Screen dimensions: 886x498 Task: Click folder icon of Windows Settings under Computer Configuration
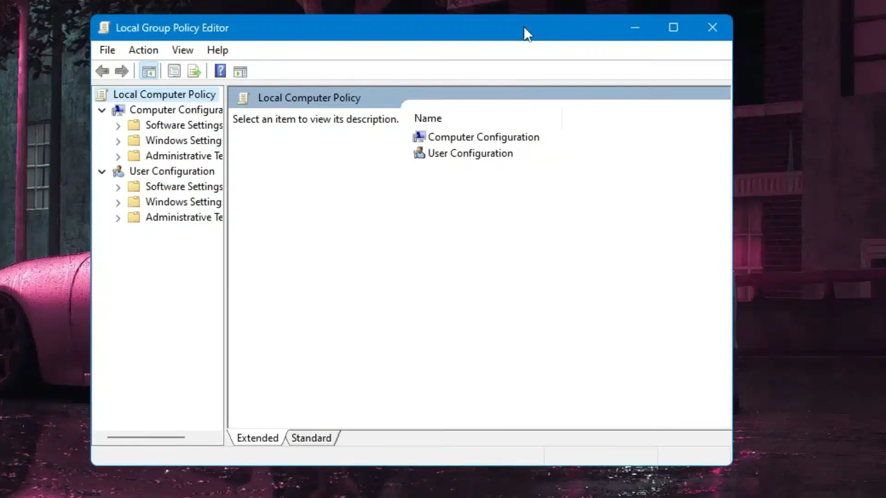134,140
